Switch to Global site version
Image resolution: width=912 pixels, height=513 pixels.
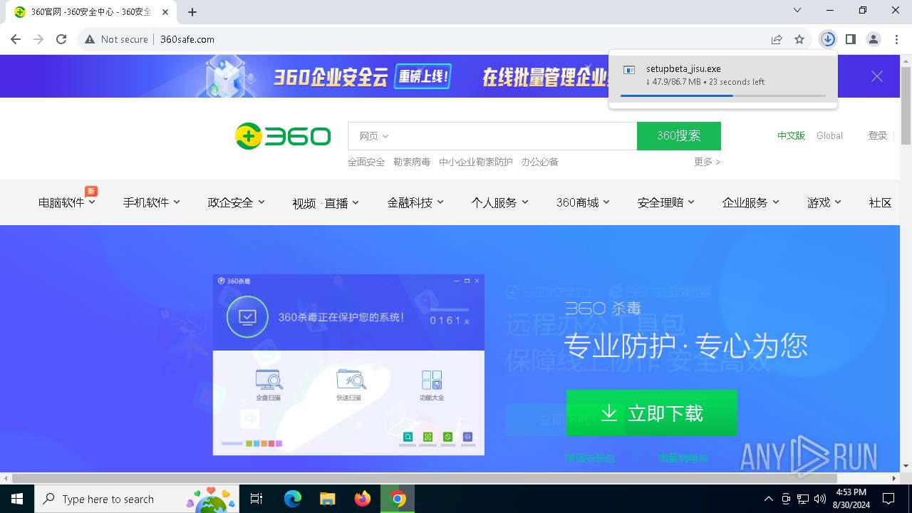(x=829, y=135)
